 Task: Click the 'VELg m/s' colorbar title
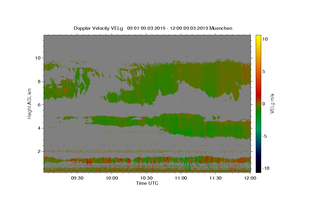[272, 103]
